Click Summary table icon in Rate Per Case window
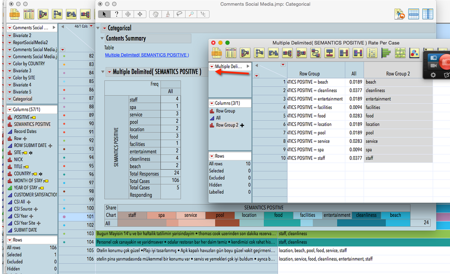Viewport: 450px width, 274px height. point(245,53)
